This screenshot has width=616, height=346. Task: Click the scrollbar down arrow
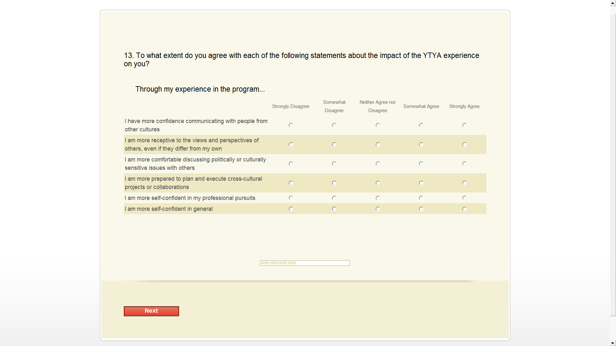coord(613,343)
